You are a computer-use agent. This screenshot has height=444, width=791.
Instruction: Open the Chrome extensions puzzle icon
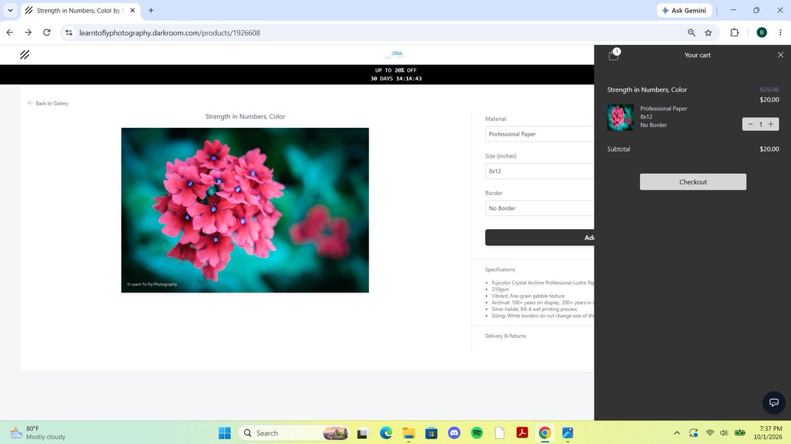[734, 32]
